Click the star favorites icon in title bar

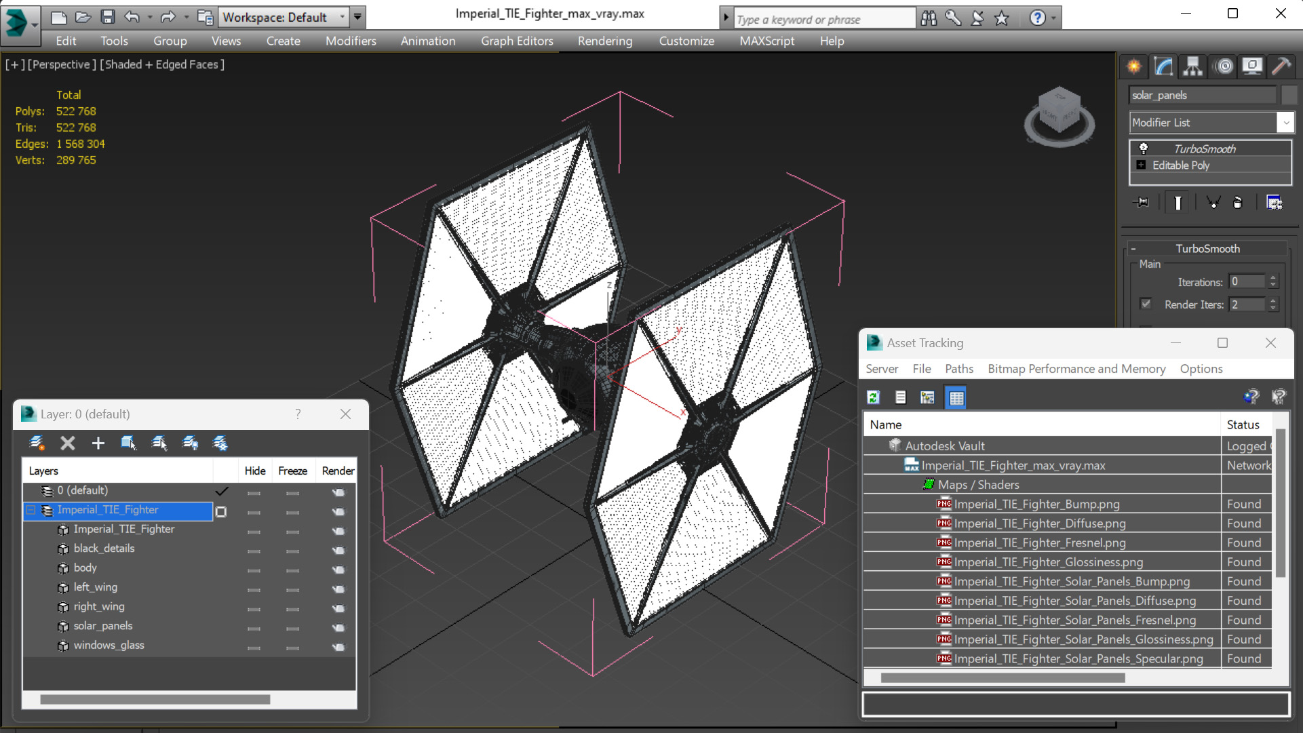[x=1001, y=18]
